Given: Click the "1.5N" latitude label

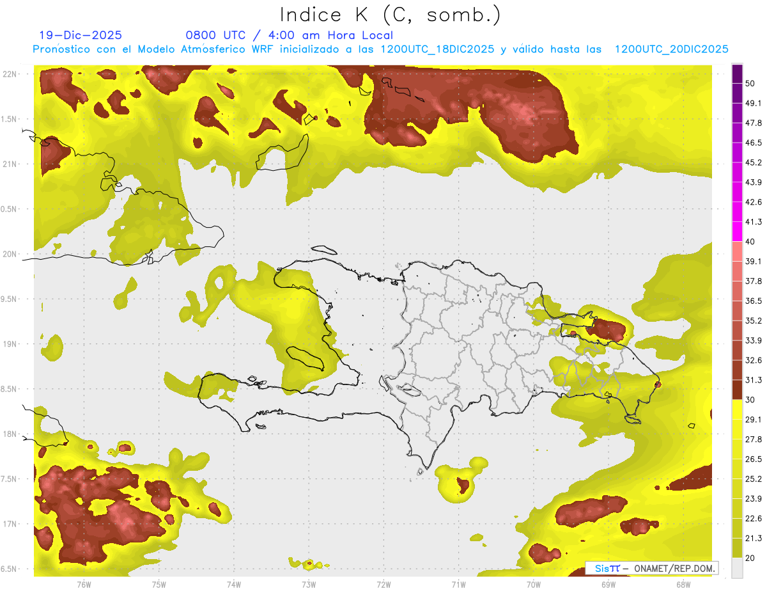Looking at the screenshot, I should click(9, 119).
